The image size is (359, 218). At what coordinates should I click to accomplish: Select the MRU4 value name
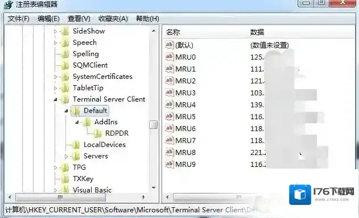coord(185,104)
